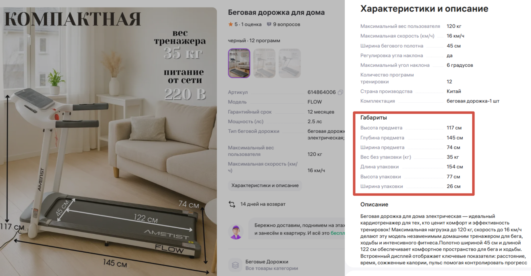Click the 14 дней на возврат text
Viewport: 531px width, 276px height.
263,204
